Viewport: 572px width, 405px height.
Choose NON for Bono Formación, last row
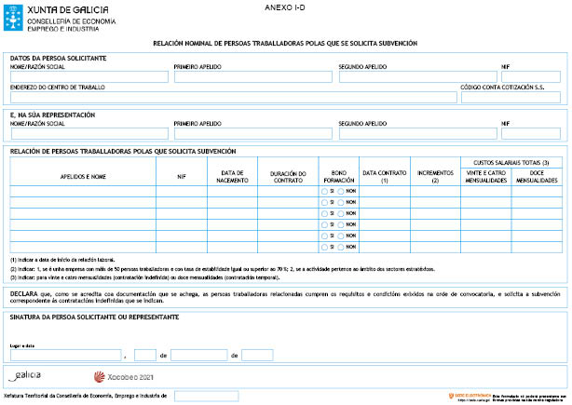tap(341, 248)
